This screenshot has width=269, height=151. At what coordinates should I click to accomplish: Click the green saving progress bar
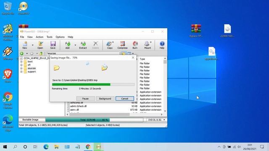pos(93,84)
